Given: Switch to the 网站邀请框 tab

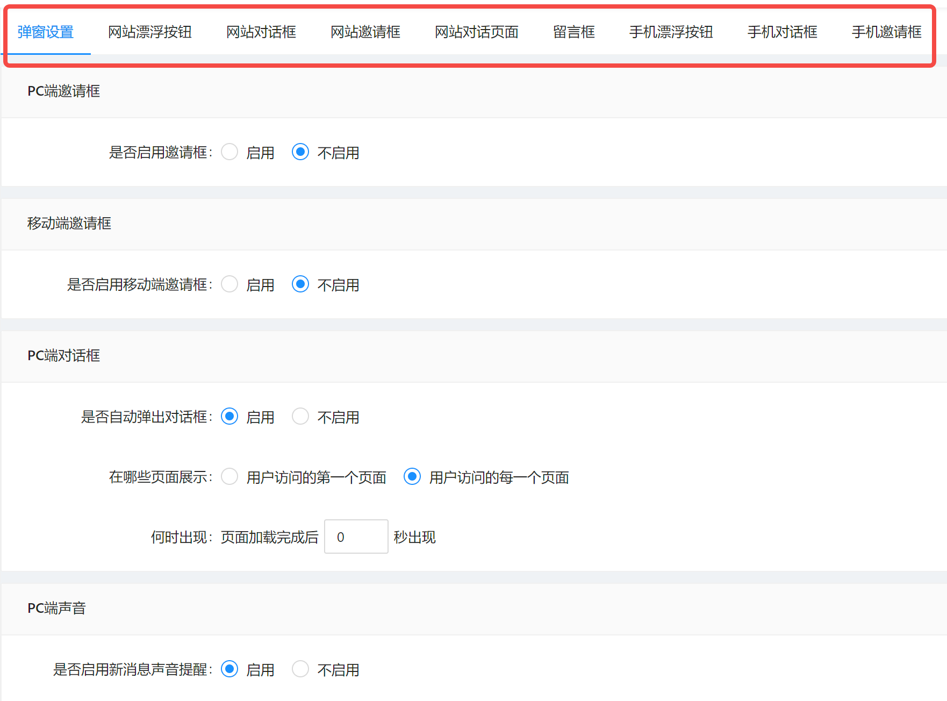Looking at the screenshot, I should [x=365, y=32].
